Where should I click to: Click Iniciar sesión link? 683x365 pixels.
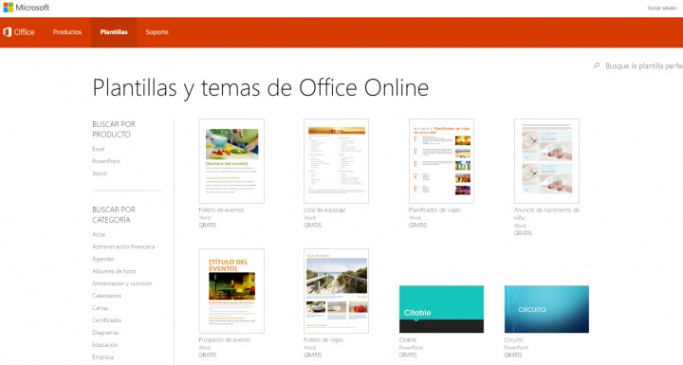tap(662, 8)
